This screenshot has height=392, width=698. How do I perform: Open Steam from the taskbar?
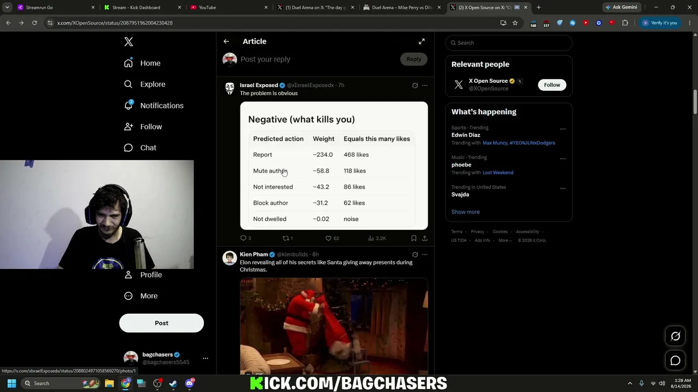point(173,383)
